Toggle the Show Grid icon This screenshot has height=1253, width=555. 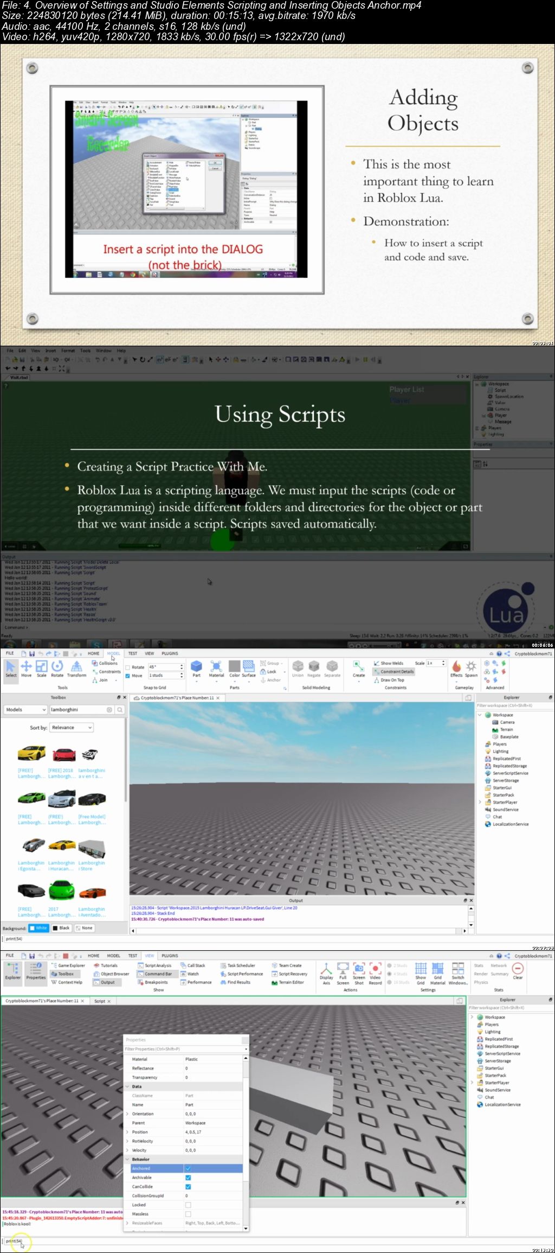[x=421, y=974]
